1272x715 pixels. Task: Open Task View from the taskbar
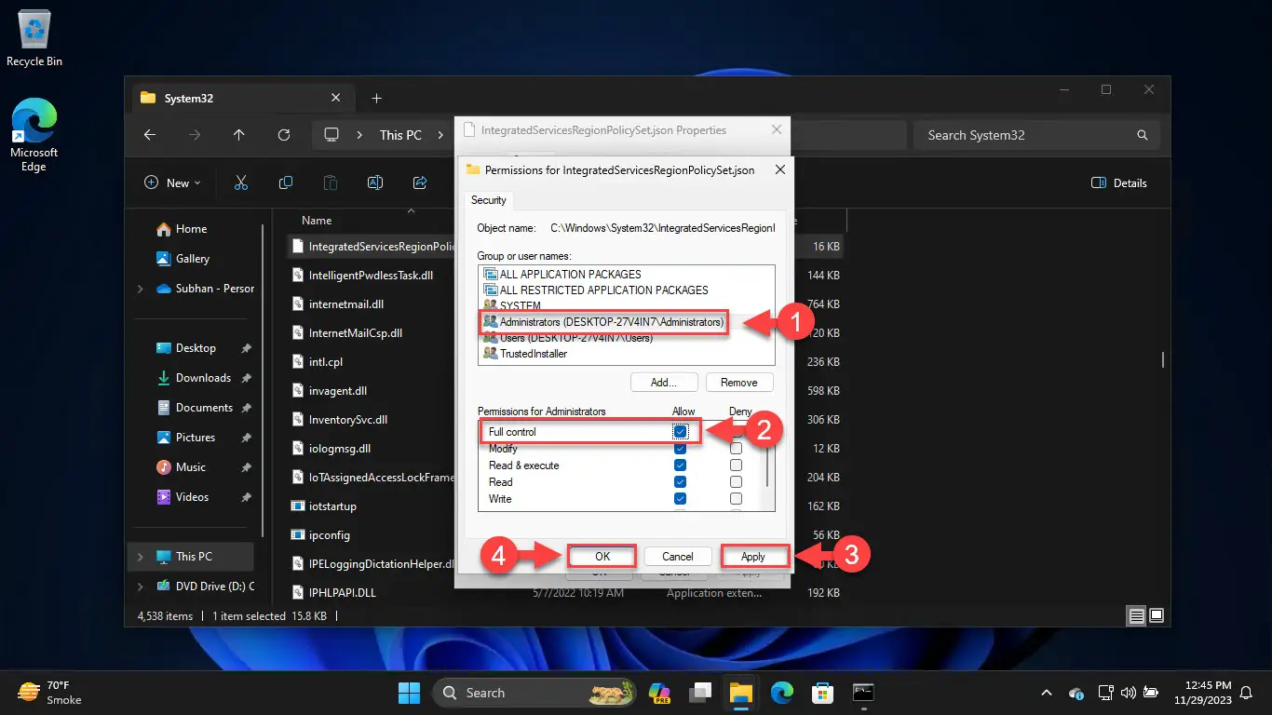(700, 693)
